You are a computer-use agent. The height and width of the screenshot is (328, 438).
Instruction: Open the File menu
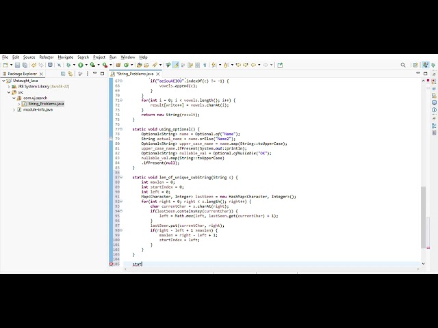[x=5, y=57]
